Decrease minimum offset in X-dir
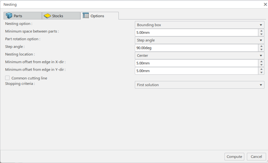 261,65
